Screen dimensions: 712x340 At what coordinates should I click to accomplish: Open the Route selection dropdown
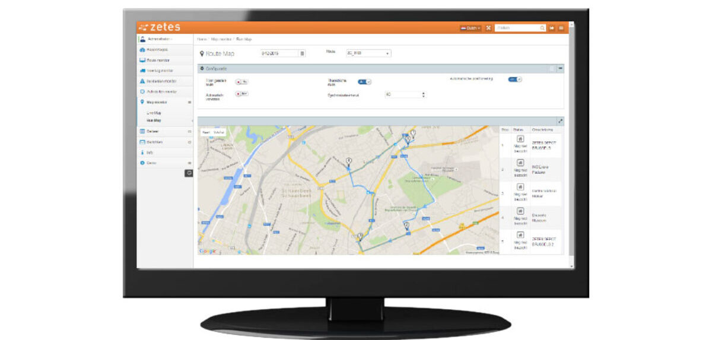pos(368,53)
